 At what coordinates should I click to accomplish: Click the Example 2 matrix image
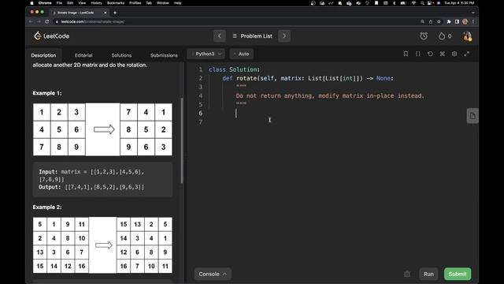[102, 245]
